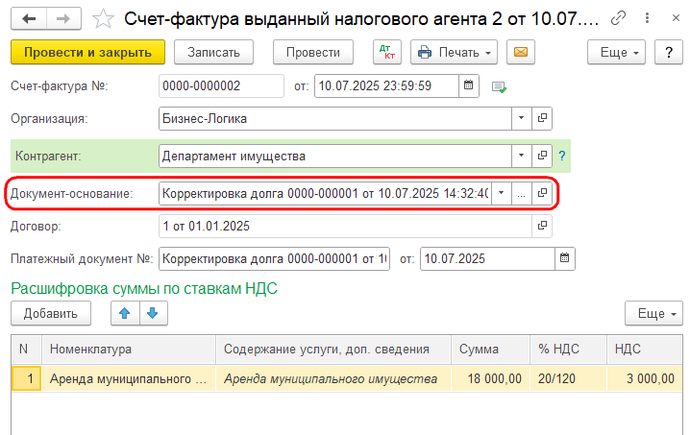Open the Документ-основание document form
This screenshot has width=690, height=435.
pos(542,193)
